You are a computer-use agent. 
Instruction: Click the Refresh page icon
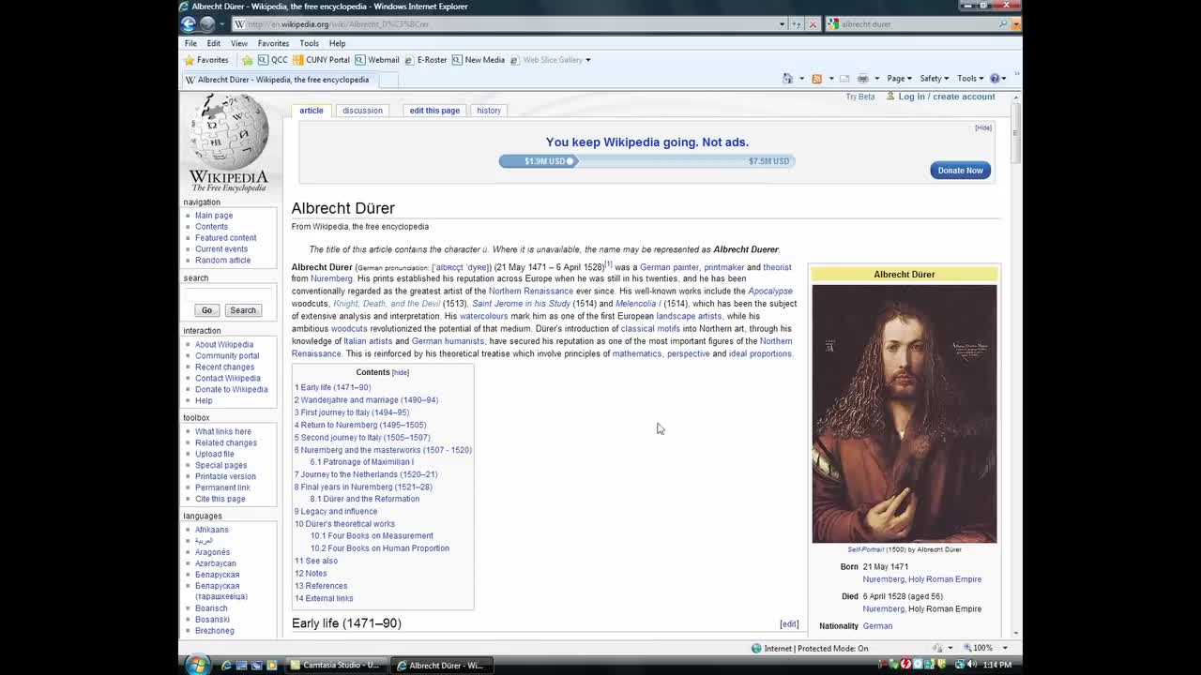pos(797,23)
